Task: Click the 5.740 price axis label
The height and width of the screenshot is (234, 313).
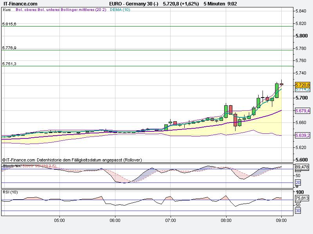Action: [301, 73]
